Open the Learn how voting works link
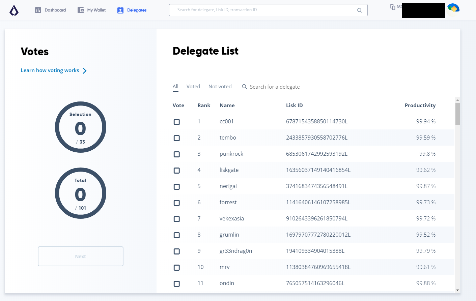Screen dimensions: 476x301 pyautogui.click(x=50, y=70)
